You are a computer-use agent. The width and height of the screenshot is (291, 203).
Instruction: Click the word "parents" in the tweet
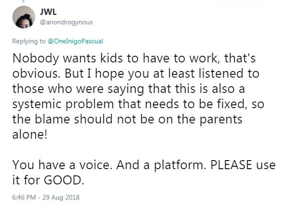tap(221, 120)
